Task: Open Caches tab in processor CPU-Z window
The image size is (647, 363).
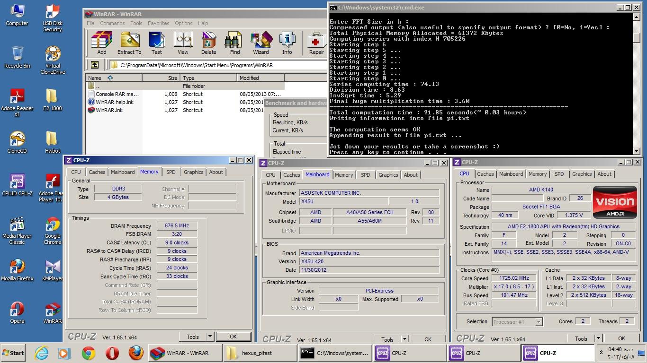Action: 485,174
